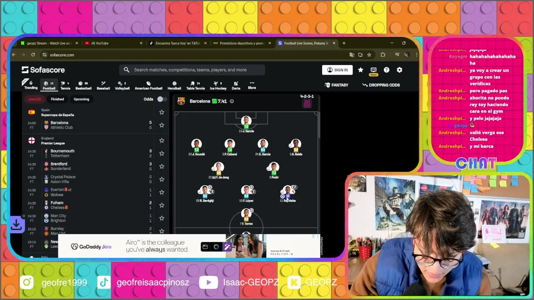Click the purple download arrow widget

pyautogui.click(x=17, y=225)
